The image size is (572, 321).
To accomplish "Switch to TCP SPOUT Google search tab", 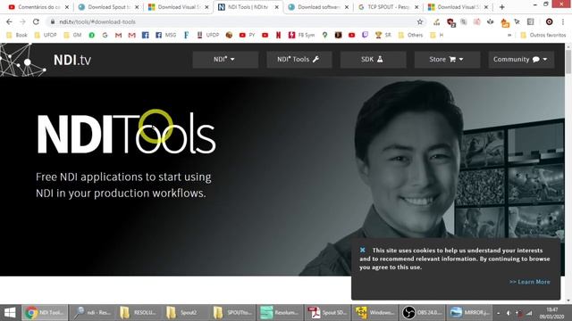I will click(x=388, y=7).
